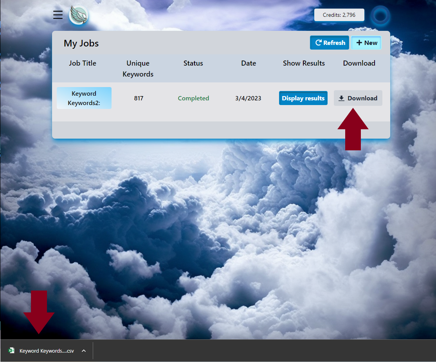This screenshot has height=362, width=436.
Task: Click the Credits: 2,796 badge
Action: 339,15
